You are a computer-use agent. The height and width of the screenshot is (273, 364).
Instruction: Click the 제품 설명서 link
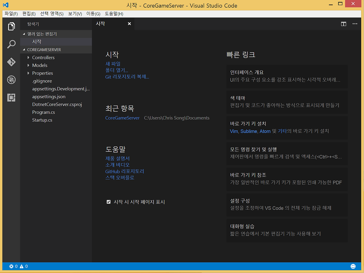click(117, 159)
